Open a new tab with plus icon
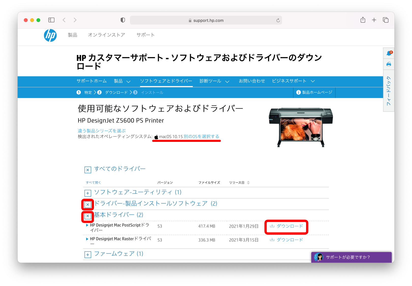This screenshot has height=286, width=412. pyautogui.click(x=374, y=20)
